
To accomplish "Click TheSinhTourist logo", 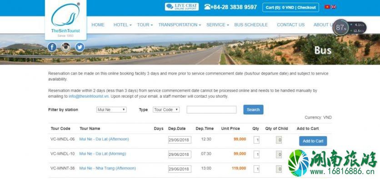I will (x=65, y=20).
